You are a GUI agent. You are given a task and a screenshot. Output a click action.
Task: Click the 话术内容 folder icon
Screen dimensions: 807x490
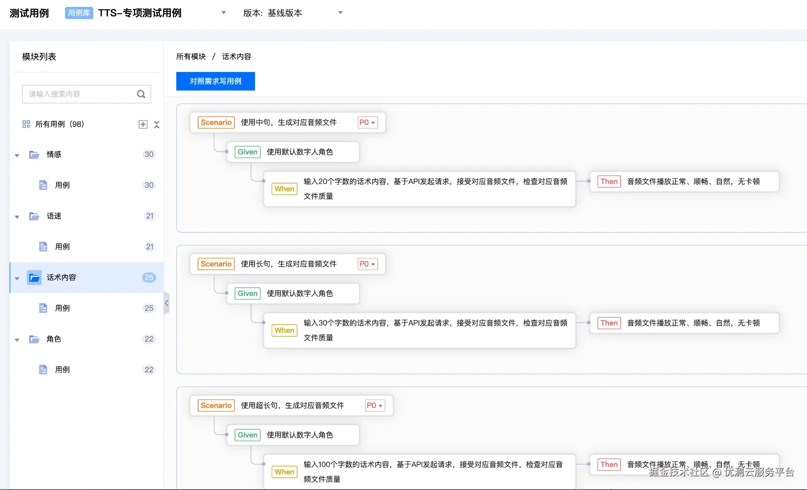click(34, 277)
